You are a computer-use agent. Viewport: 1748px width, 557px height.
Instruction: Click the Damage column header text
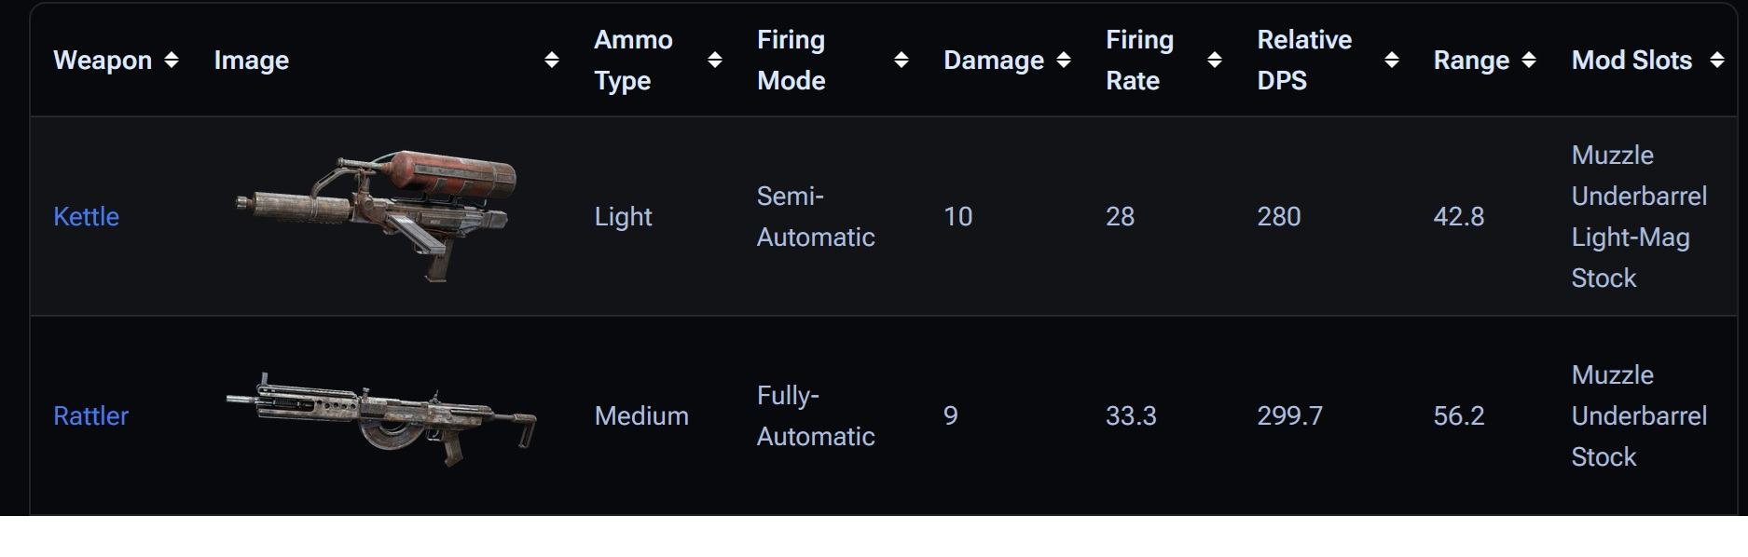[994, 60]
